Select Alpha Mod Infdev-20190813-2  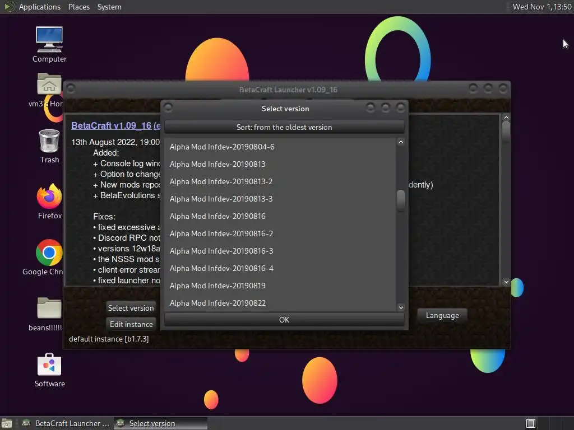280,182
